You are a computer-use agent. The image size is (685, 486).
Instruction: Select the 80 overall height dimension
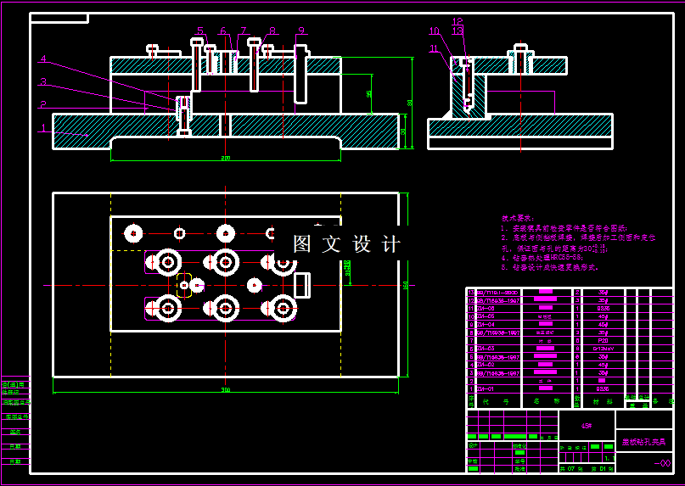(x=410, y=103)
